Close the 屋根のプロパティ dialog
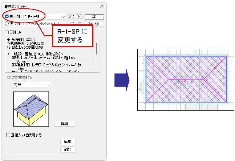The height and width of the screenshot is (161, 235). (101, 6)
